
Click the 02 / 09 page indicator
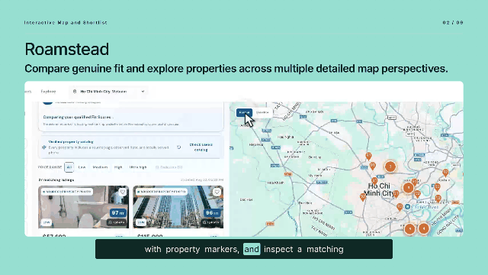click(453, 22)
